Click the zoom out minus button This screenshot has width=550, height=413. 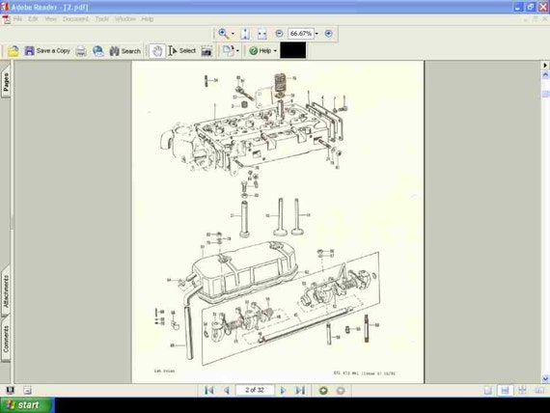(279, 34)
